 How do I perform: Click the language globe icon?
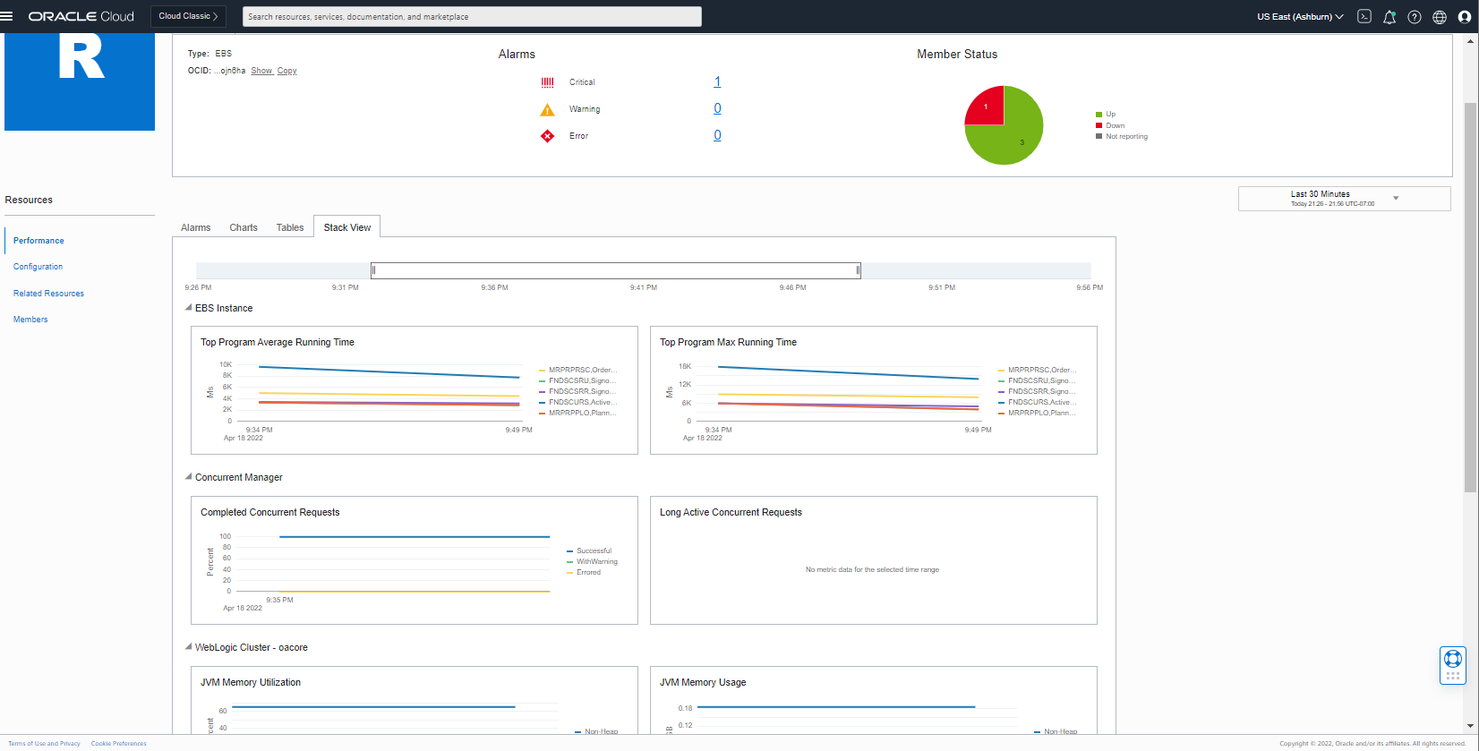[1440, 17]
